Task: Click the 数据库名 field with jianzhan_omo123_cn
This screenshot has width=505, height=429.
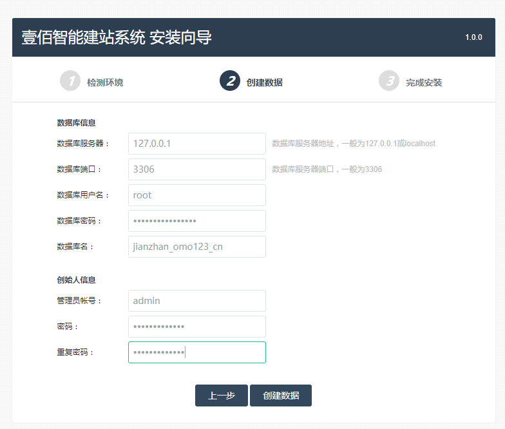Action: [196, 247]
